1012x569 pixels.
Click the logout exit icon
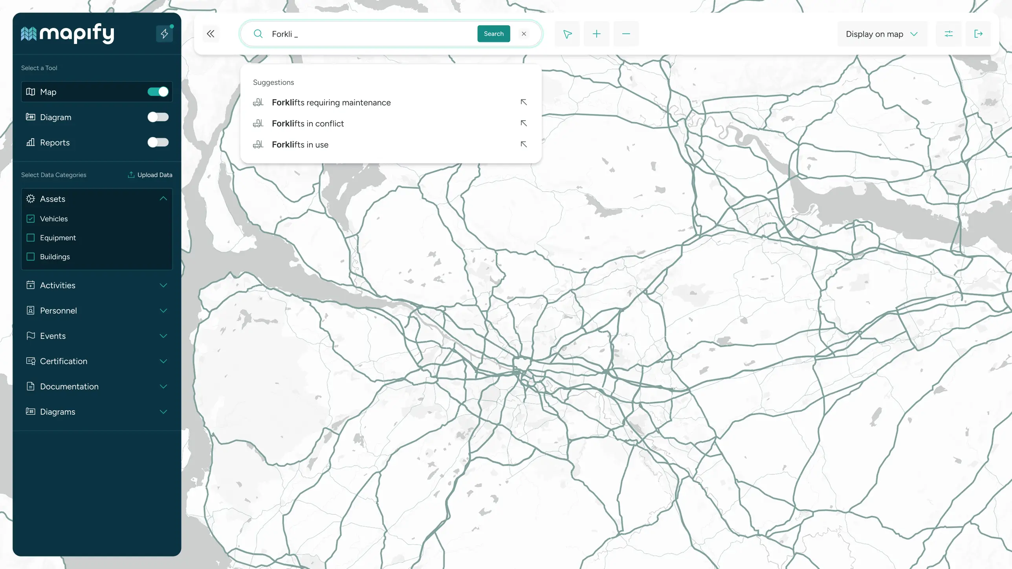pos(978,34)
